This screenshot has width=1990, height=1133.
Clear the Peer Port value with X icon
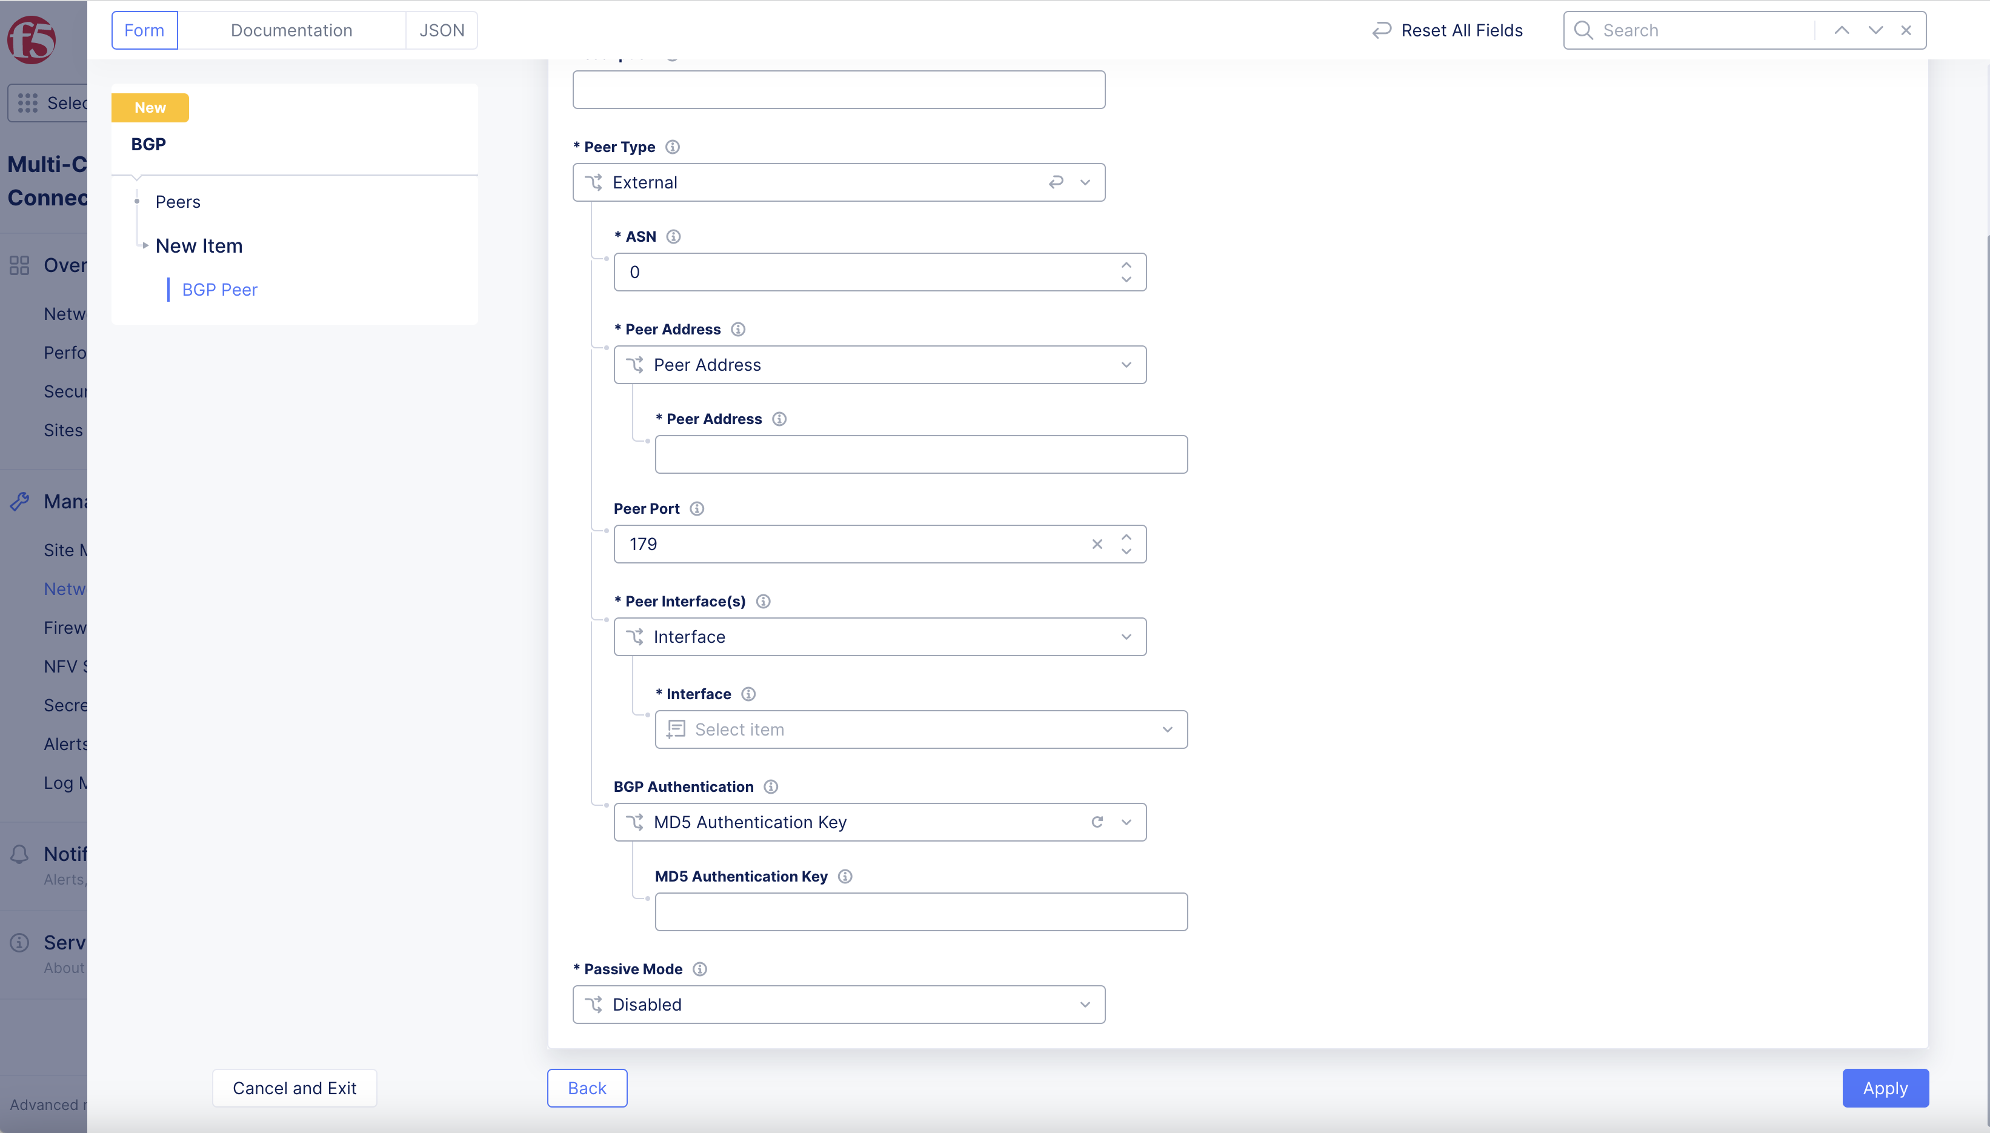tap(1097, 544)
